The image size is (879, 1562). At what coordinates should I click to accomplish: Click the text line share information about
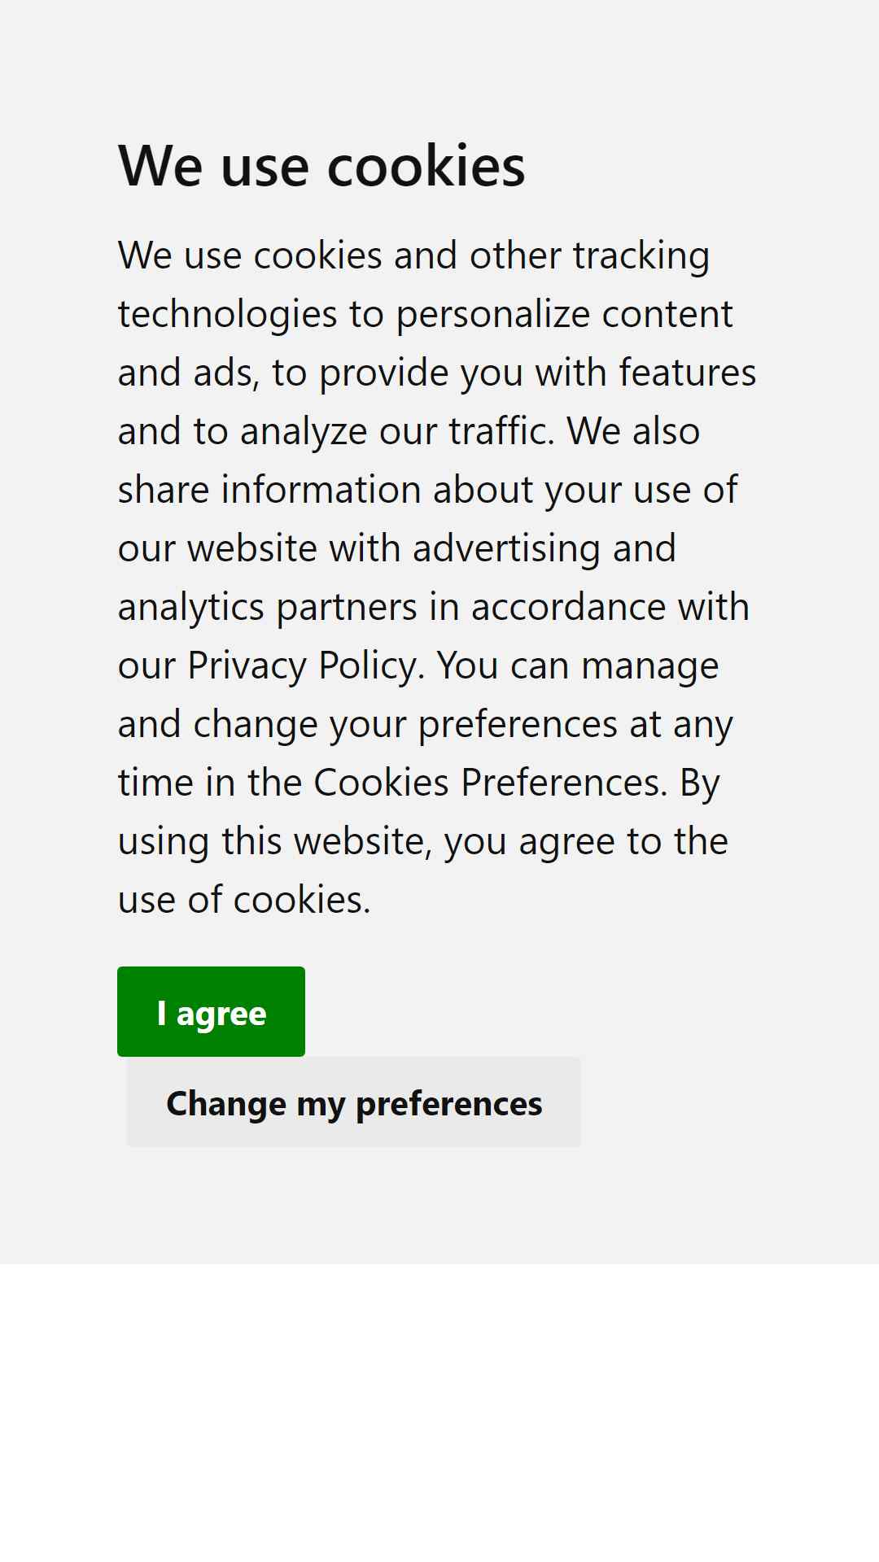326,490
